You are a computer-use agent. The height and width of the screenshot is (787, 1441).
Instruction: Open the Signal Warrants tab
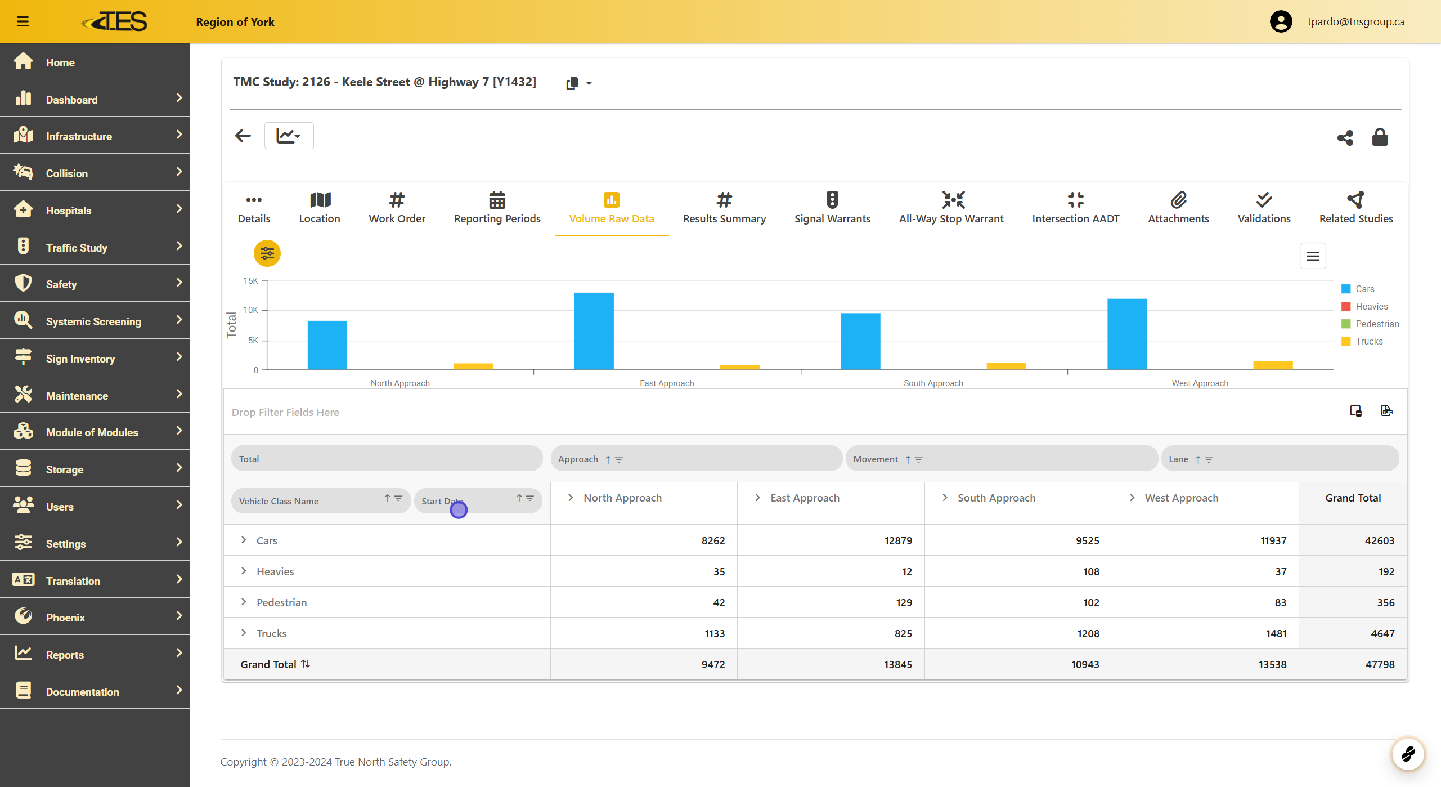click(x=832, y=208)
